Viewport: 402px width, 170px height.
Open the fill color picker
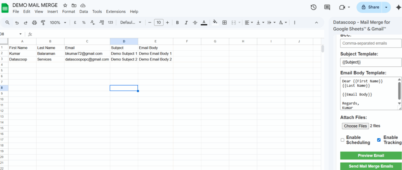215,23
